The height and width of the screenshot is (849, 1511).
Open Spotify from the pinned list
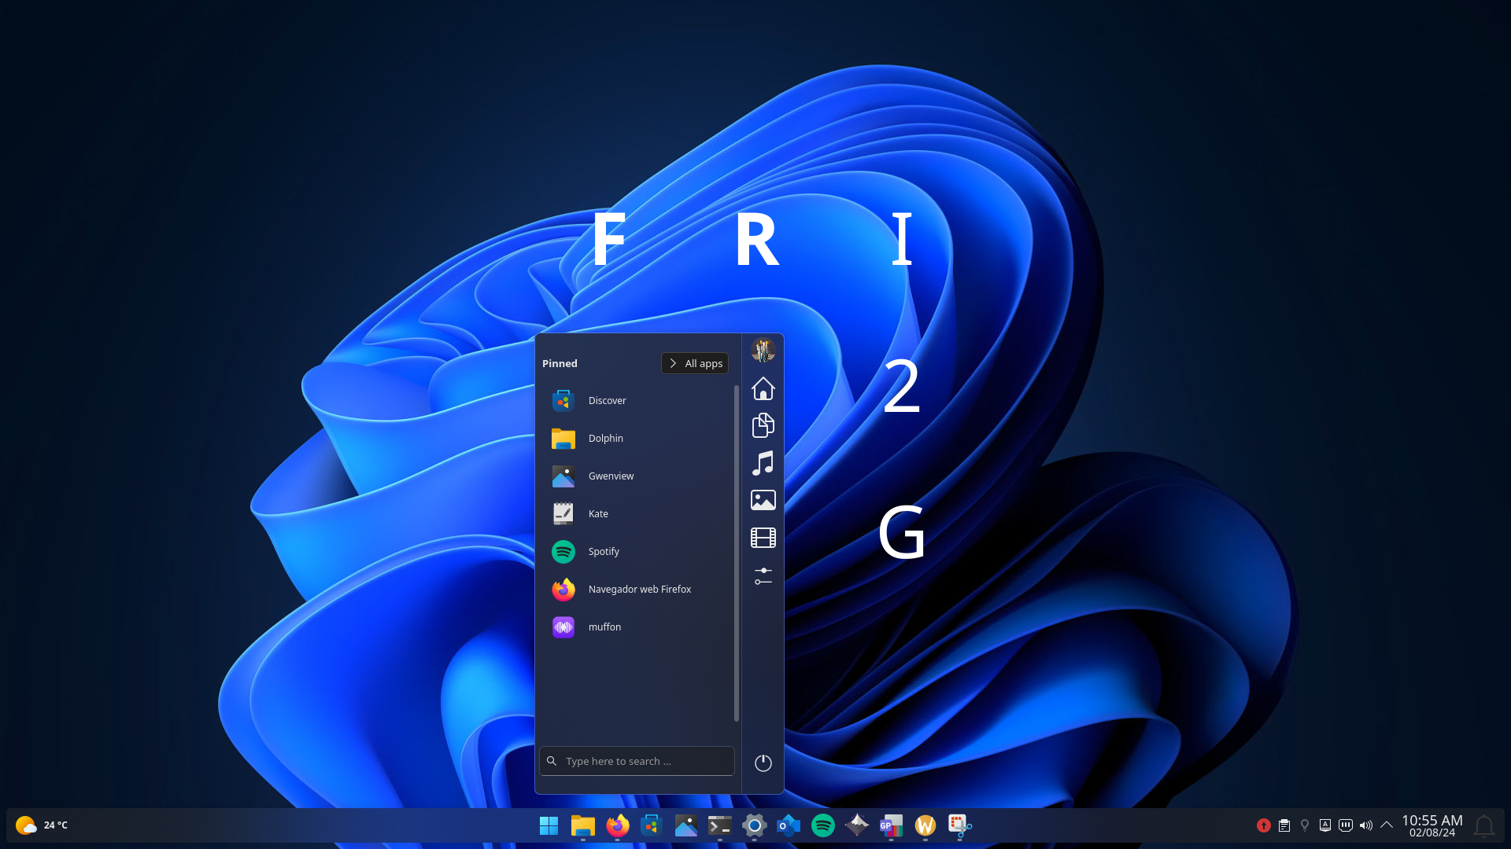tap(636, 552)
